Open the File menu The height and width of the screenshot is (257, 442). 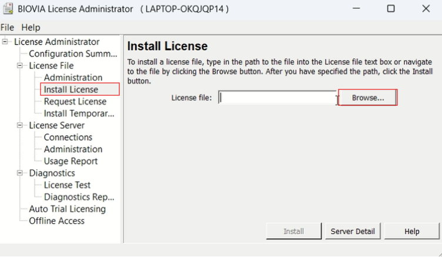[x=7, y=28]
